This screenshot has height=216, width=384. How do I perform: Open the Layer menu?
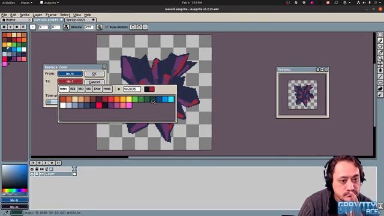(x=37, y=14)
